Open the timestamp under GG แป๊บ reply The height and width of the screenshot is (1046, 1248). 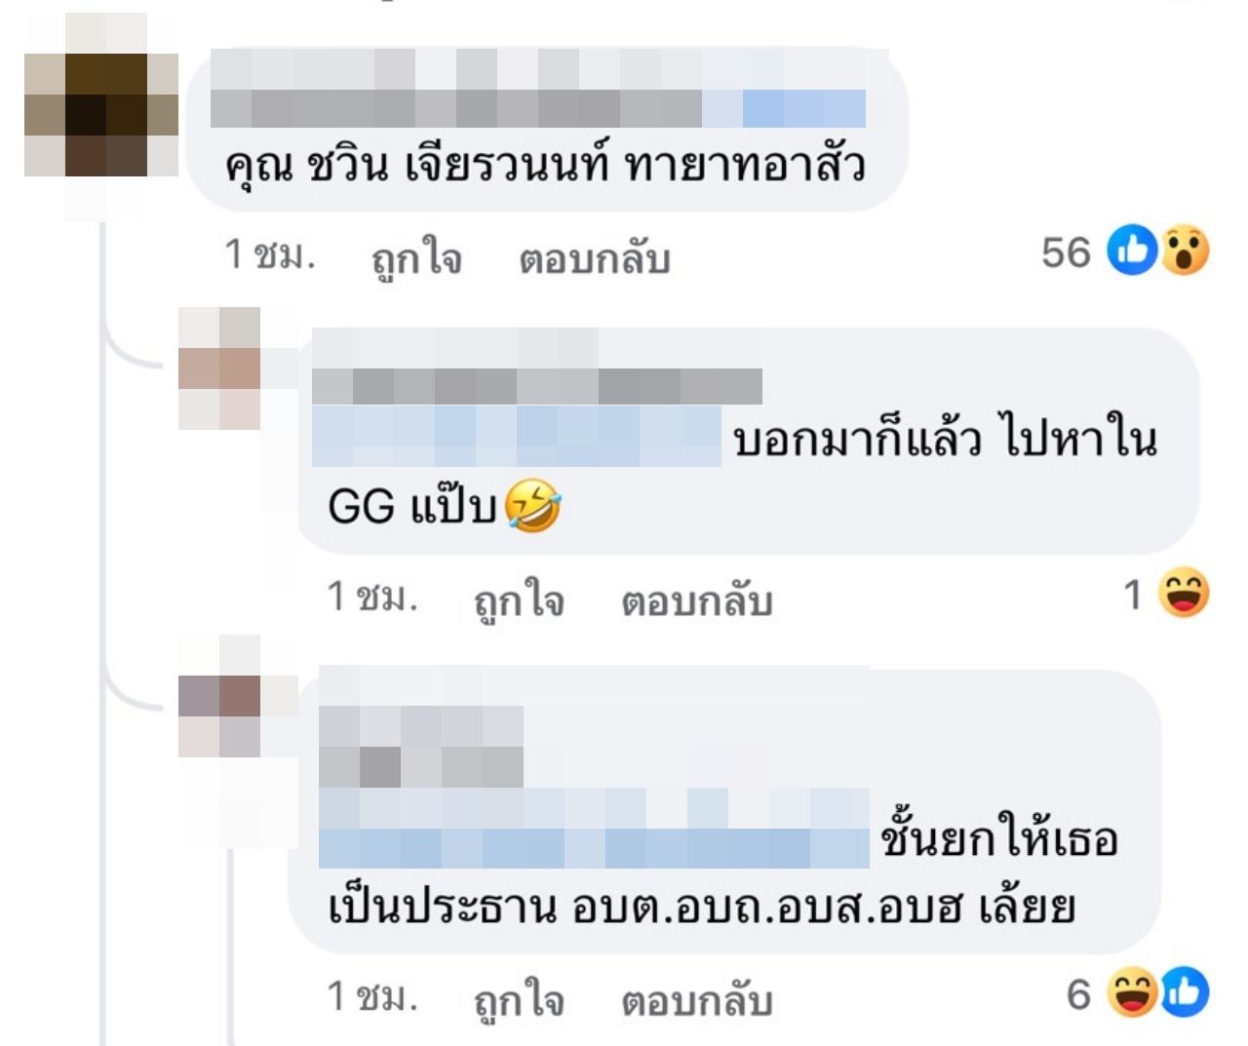[372, 596]
